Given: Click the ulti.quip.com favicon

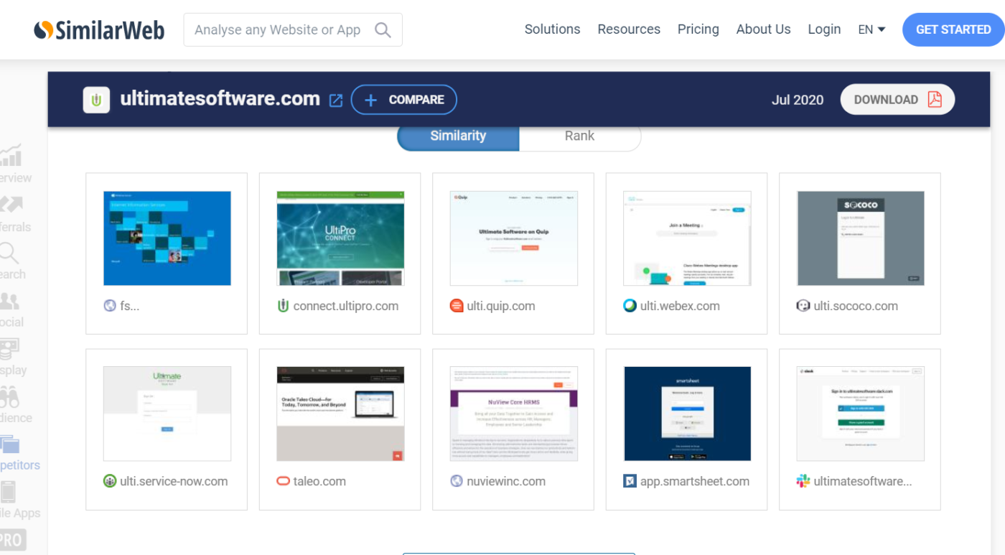Looking at the screenshot, I should pyautogui.click(x=457, y=306).
